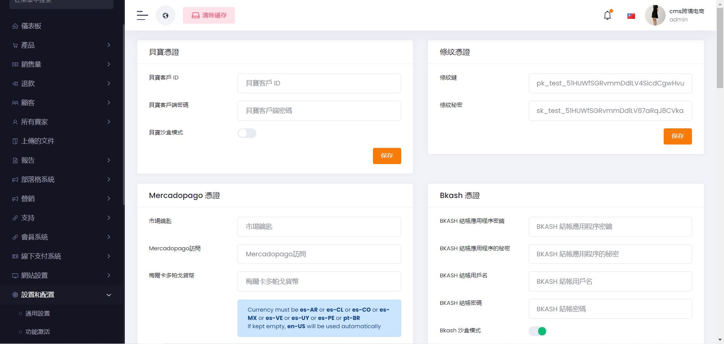Viewport: 724px width, 344px height.
Task: Click the 儀表板 home icon in sidebar
Action: (15, 26)
